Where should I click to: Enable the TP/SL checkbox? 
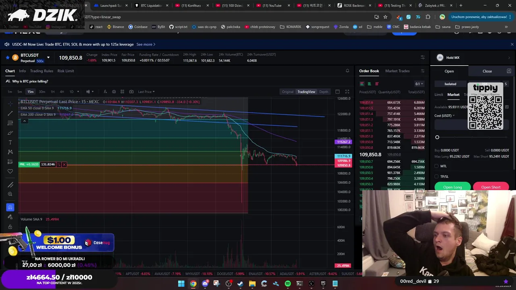tap(437, 176)
